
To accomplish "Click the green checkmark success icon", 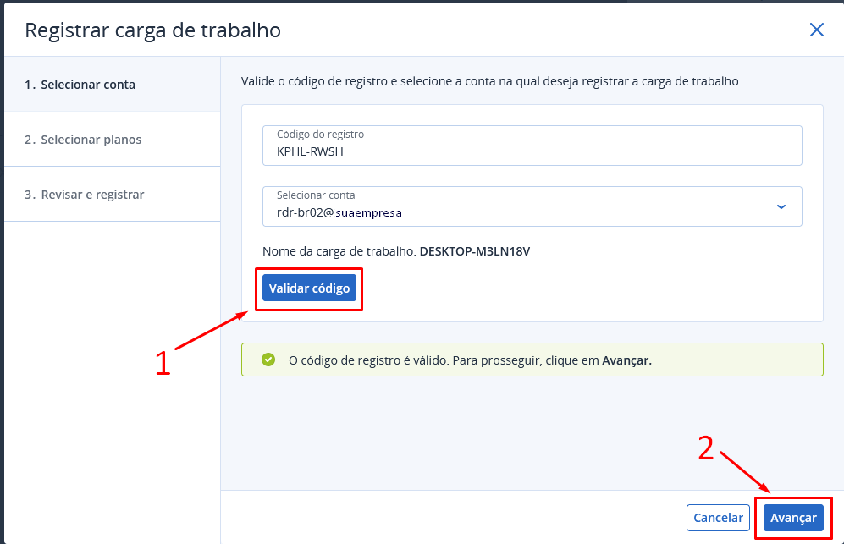I will pos(268,360).
